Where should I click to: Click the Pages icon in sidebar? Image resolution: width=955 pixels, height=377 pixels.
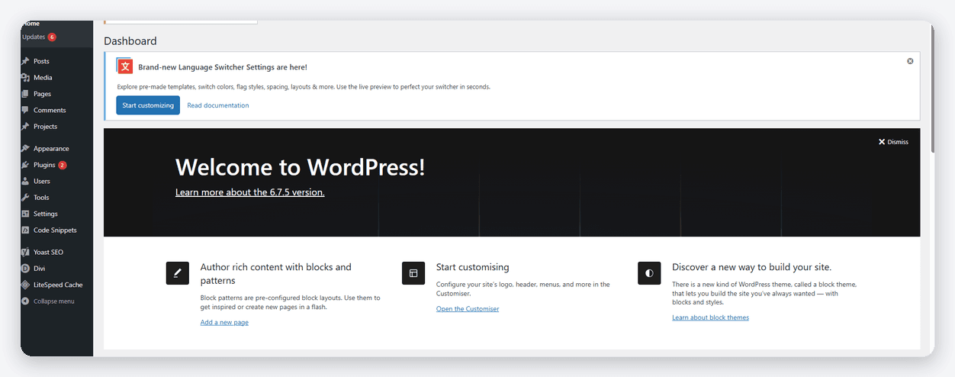(26, 94)
